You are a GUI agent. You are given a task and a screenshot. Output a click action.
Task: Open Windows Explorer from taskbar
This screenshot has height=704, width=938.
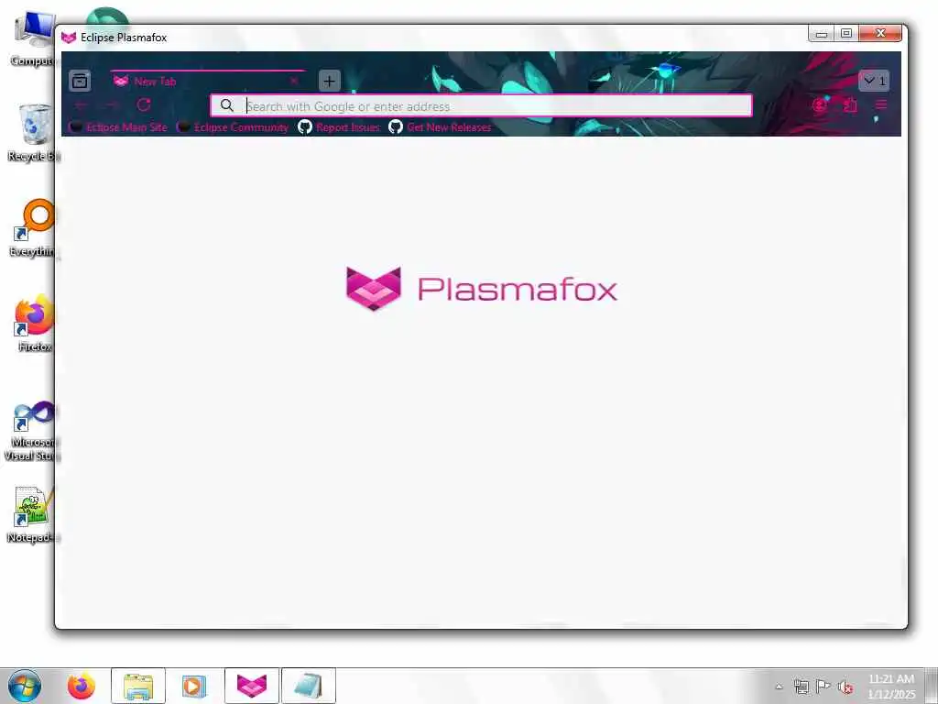click(x=138, y=686)
